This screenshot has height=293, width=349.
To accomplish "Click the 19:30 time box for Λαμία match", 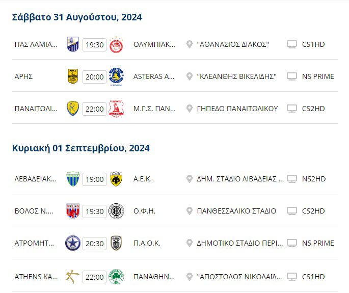I will coord(94,45).
